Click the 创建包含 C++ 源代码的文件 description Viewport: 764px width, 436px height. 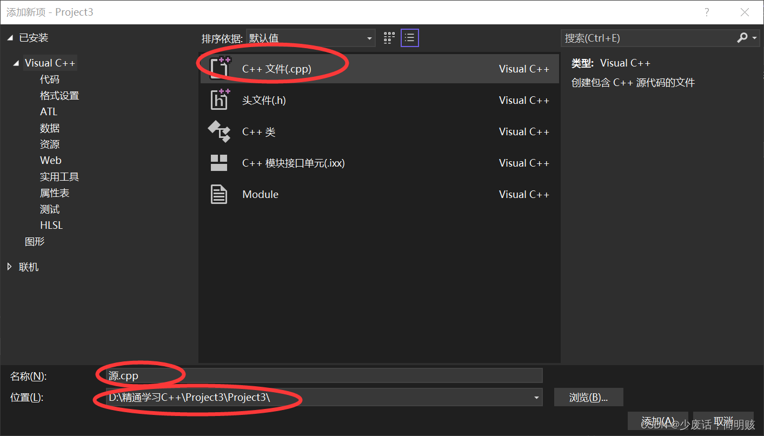[633, 83]
